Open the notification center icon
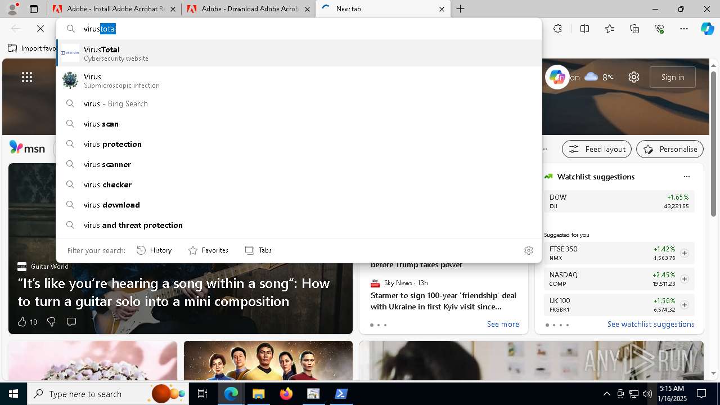The height and width of the screenshot is (405, 720). tap(701, 394)
